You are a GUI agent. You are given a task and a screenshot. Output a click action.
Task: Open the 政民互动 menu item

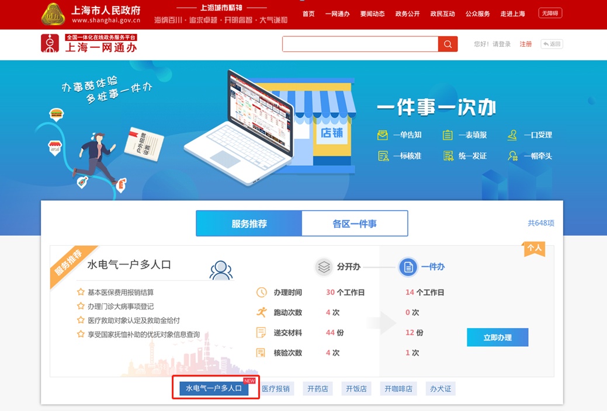click(442, 14)
